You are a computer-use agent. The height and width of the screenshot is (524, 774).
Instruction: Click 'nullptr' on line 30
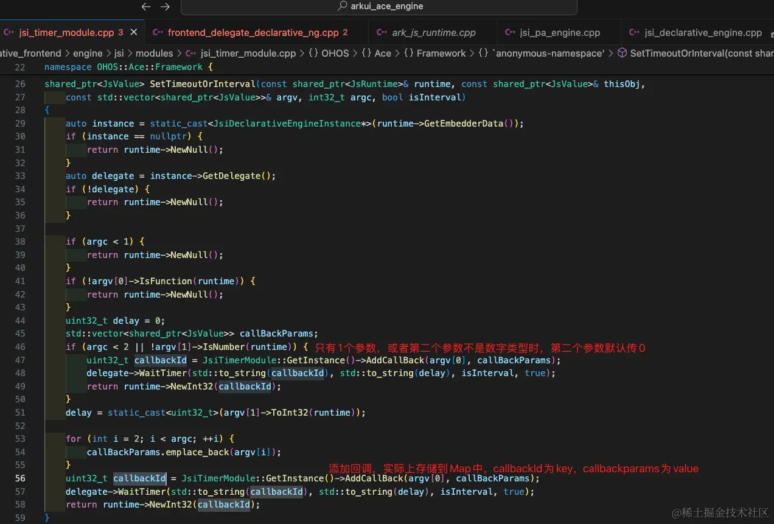click(x=169, y=136)
